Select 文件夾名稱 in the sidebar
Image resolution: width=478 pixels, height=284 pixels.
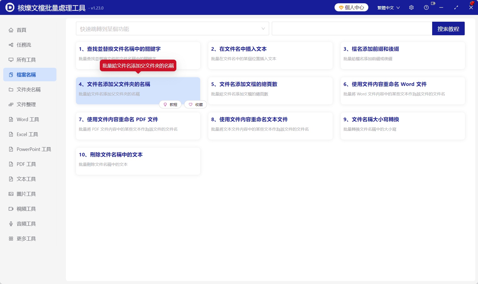[x=30, y=90]
